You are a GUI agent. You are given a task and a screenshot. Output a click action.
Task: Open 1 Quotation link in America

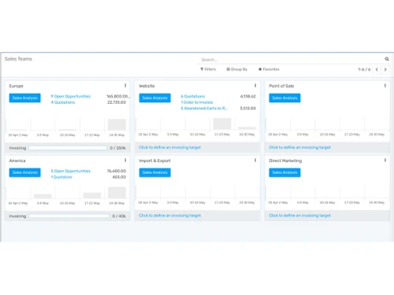coord(61,177)
